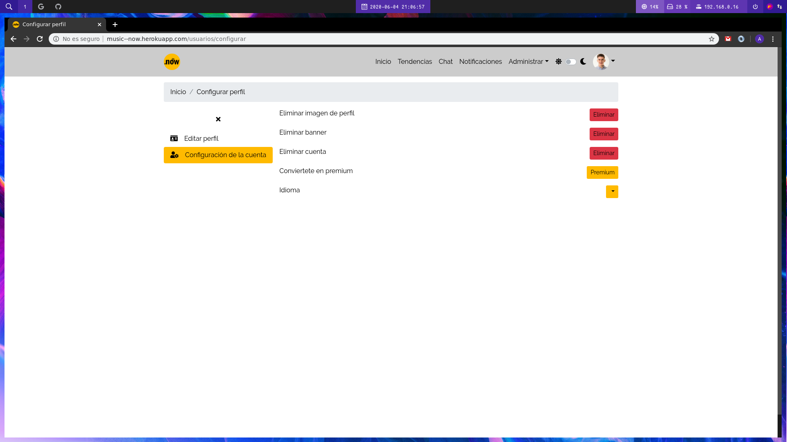Open the Idioma language dropdown
Screen dimensions: 787x442
(x=612, y=192)
